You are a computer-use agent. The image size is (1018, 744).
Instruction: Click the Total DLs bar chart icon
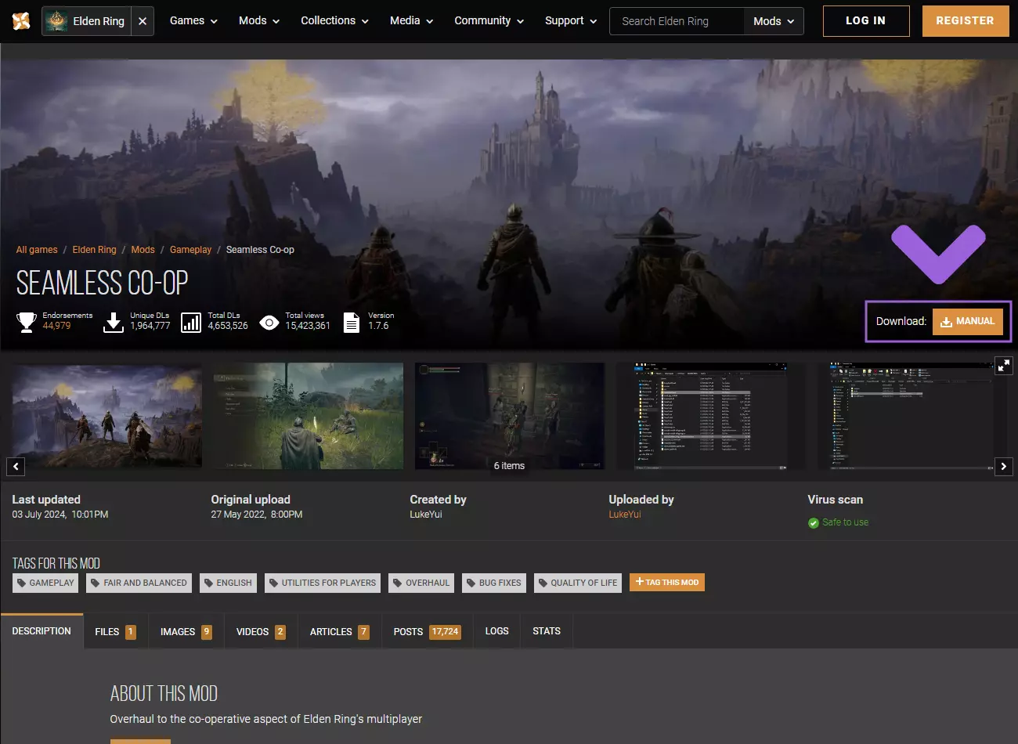(x=191, y=322)
